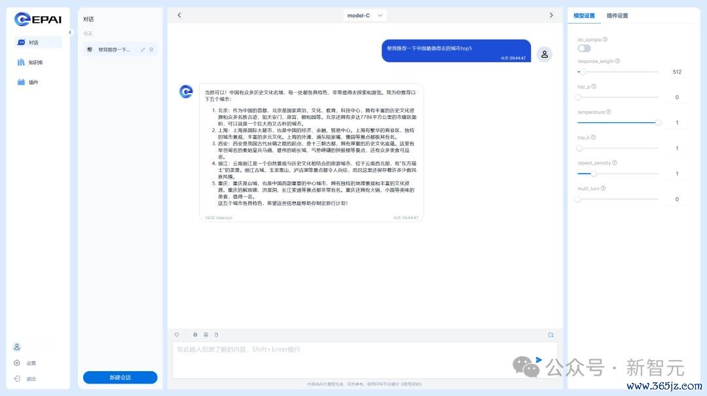Collapse the left sidebar with the chevron
Image resolution: width=707 pixels, height=396 pixels.
(x=70, y=33)
